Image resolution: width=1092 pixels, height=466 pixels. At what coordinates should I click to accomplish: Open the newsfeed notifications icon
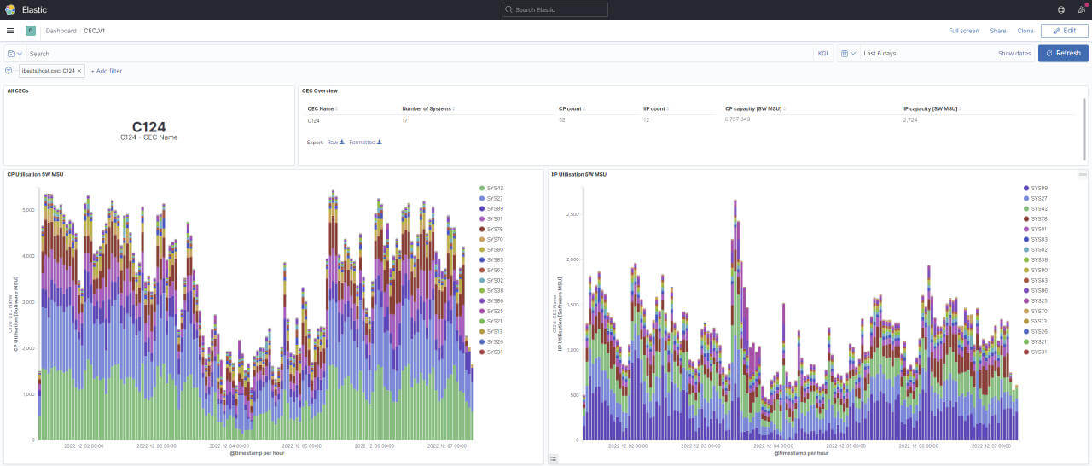click(x=1082, y=9)
